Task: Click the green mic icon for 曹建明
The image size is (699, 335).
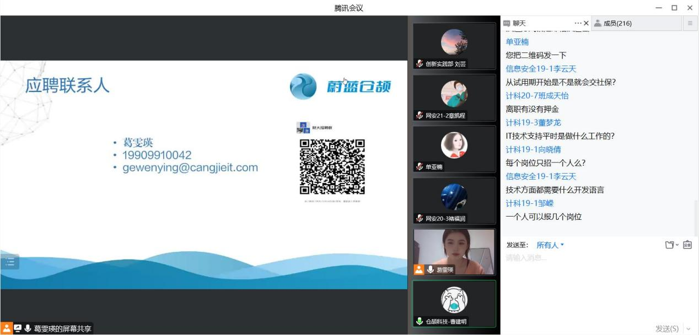Action: tap(420, 321)
